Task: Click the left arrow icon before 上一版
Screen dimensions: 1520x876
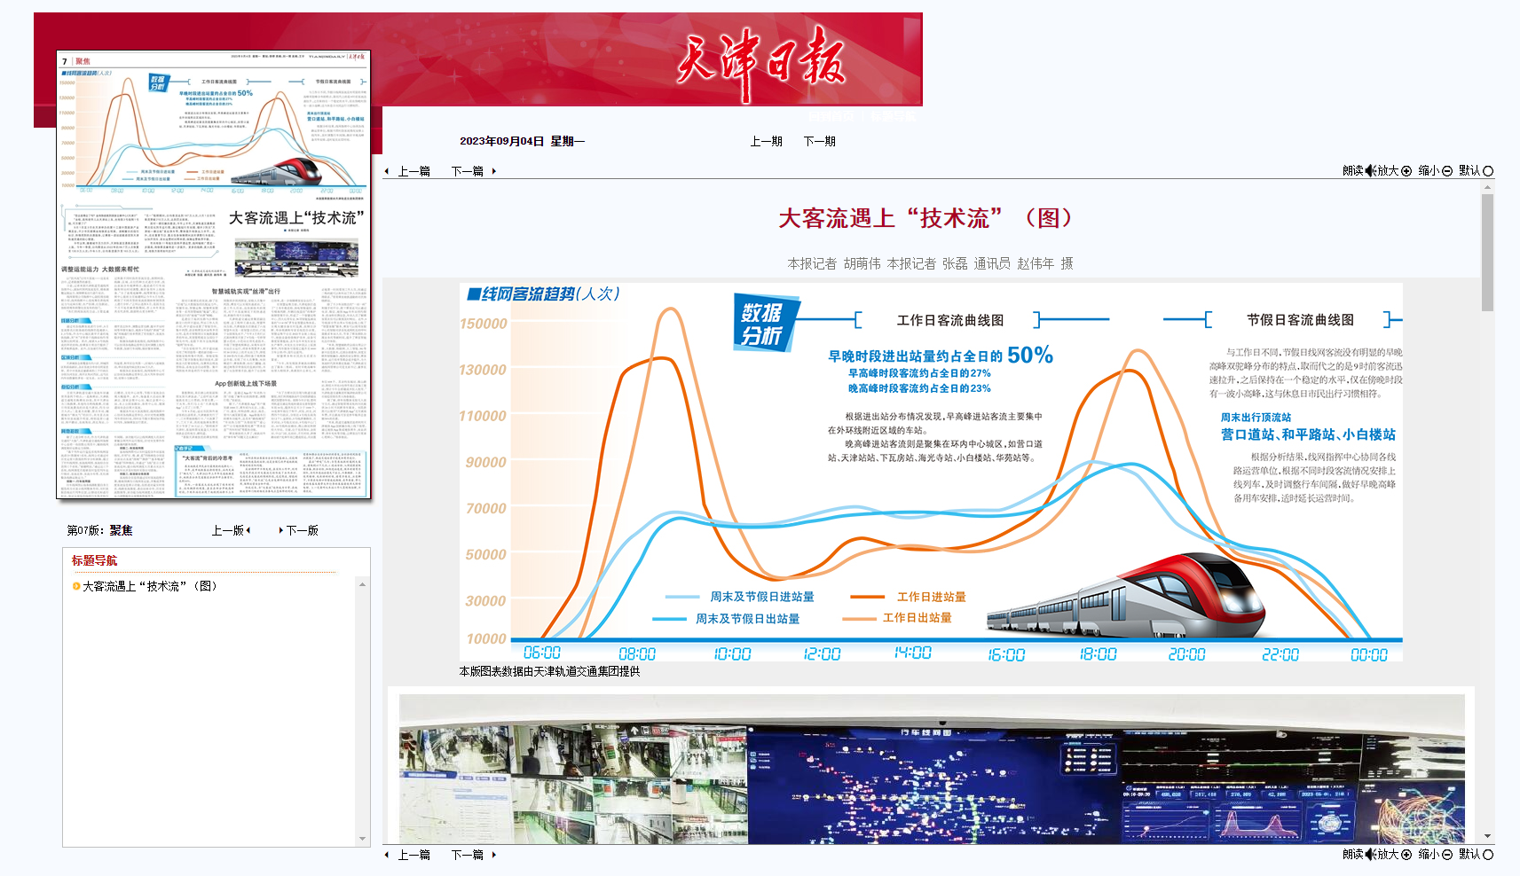Action: point(248,530)
